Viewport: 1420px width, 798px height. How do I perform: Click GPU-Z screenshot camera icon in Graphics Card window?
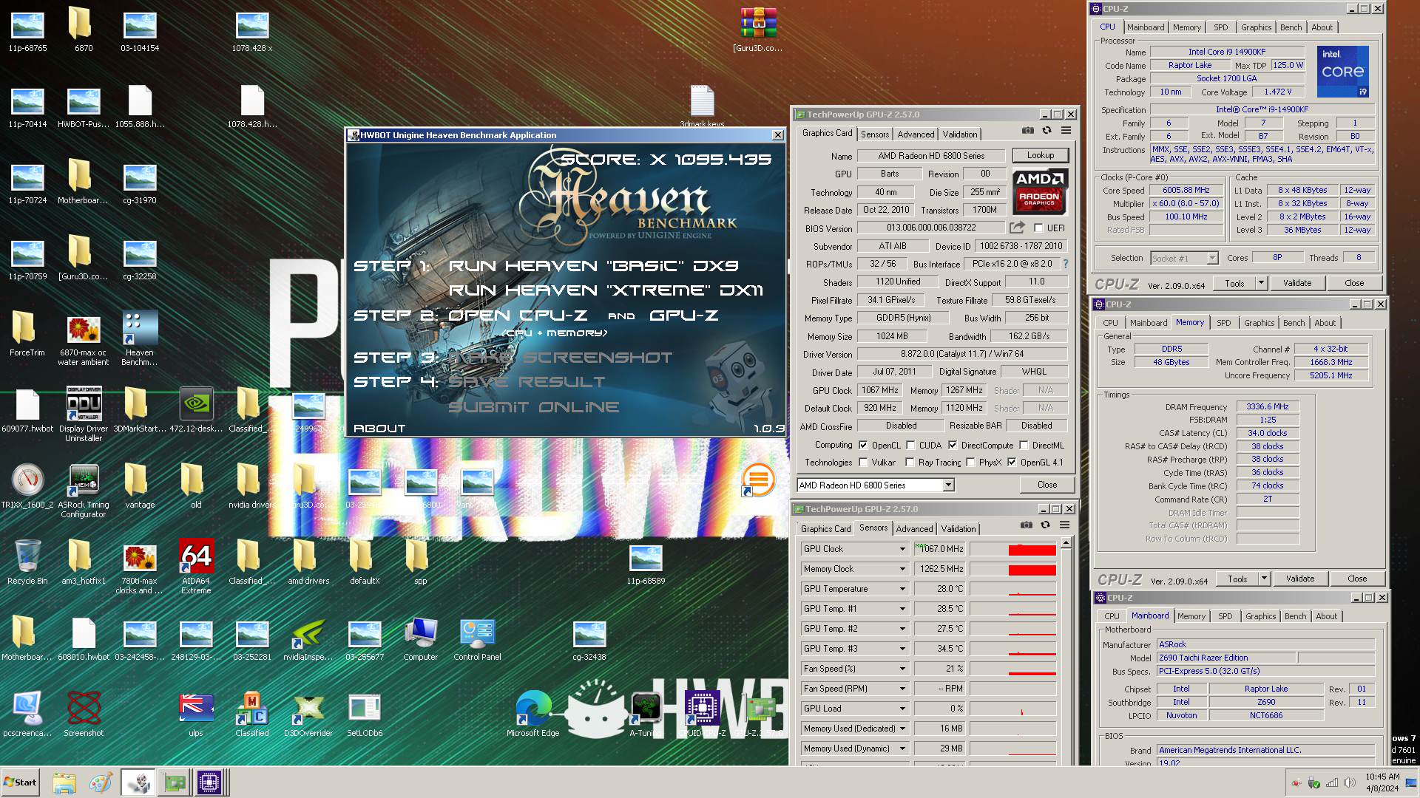point(1028,131)
